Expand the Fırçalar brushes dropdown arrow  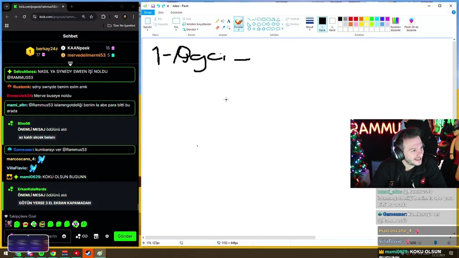click(238, 30)
